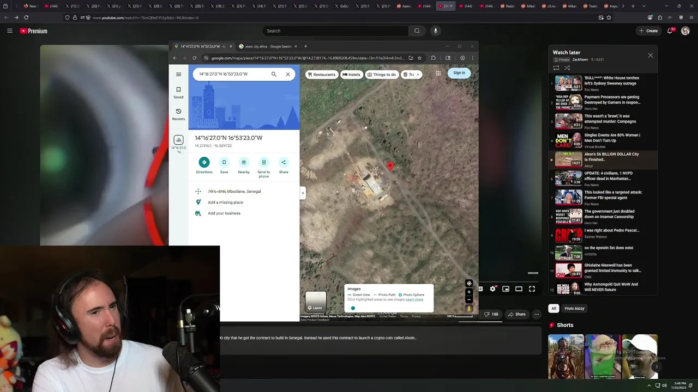
Task: Play 'Payment Processors are getting Destroyed' video
Action: (603, 102)
